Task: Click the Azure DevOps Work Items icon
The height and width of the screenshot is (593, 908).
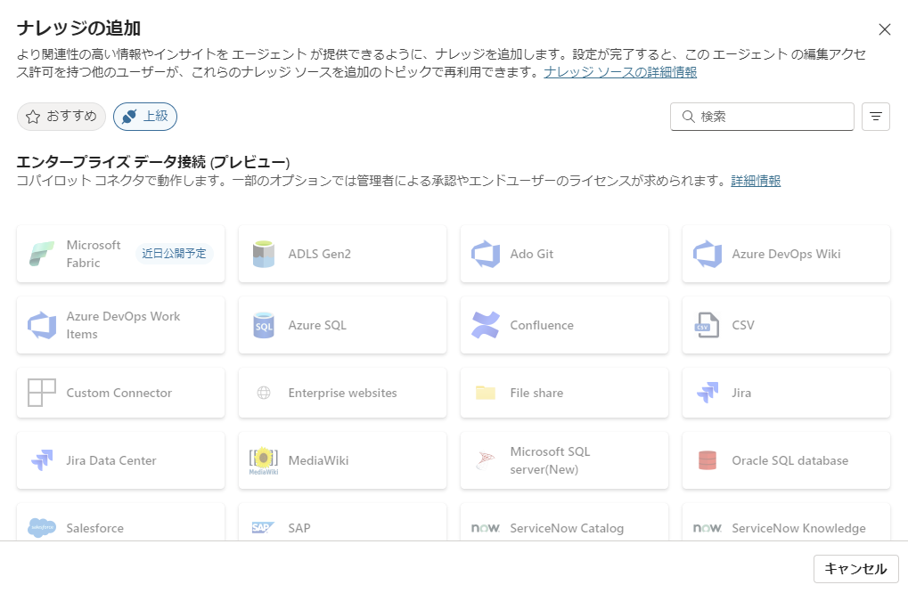Action: click(42, 325)
